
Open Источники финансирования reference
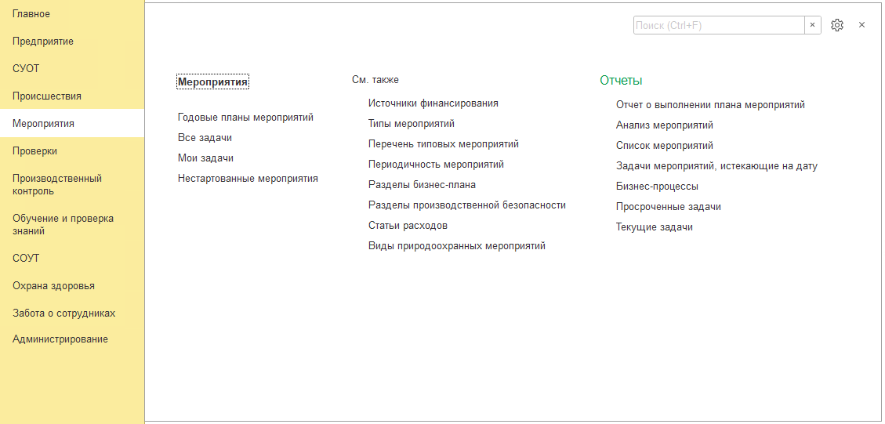433,103
